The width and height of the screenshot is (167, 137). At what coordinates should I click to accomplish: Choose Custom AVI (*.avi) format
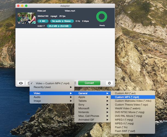tap(133, 93)
